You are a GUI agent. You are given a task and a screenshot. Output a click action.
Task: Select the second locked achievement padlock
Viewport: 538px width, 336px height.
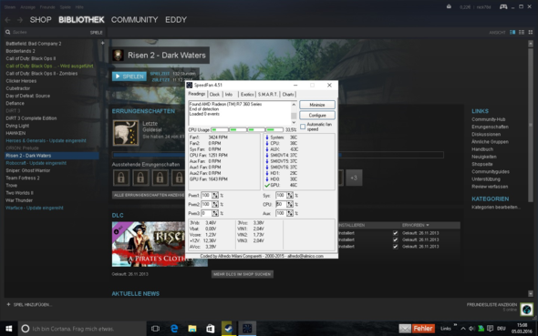(x=140, y=178)
